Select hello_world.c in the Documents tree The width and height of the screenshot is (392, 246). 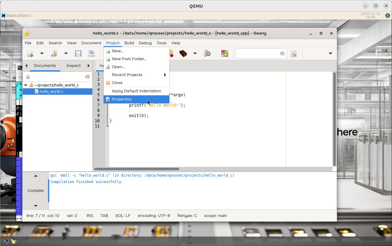pyautogui.click(x=51, y=92)
